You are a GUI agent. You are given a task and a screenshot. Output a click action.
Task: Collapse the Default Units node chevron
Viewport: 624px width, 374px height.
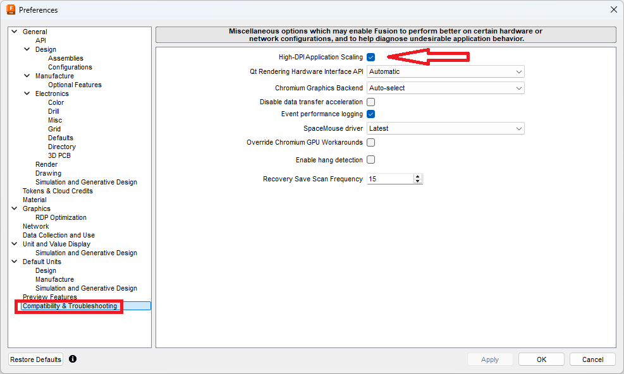coord(15,262)
